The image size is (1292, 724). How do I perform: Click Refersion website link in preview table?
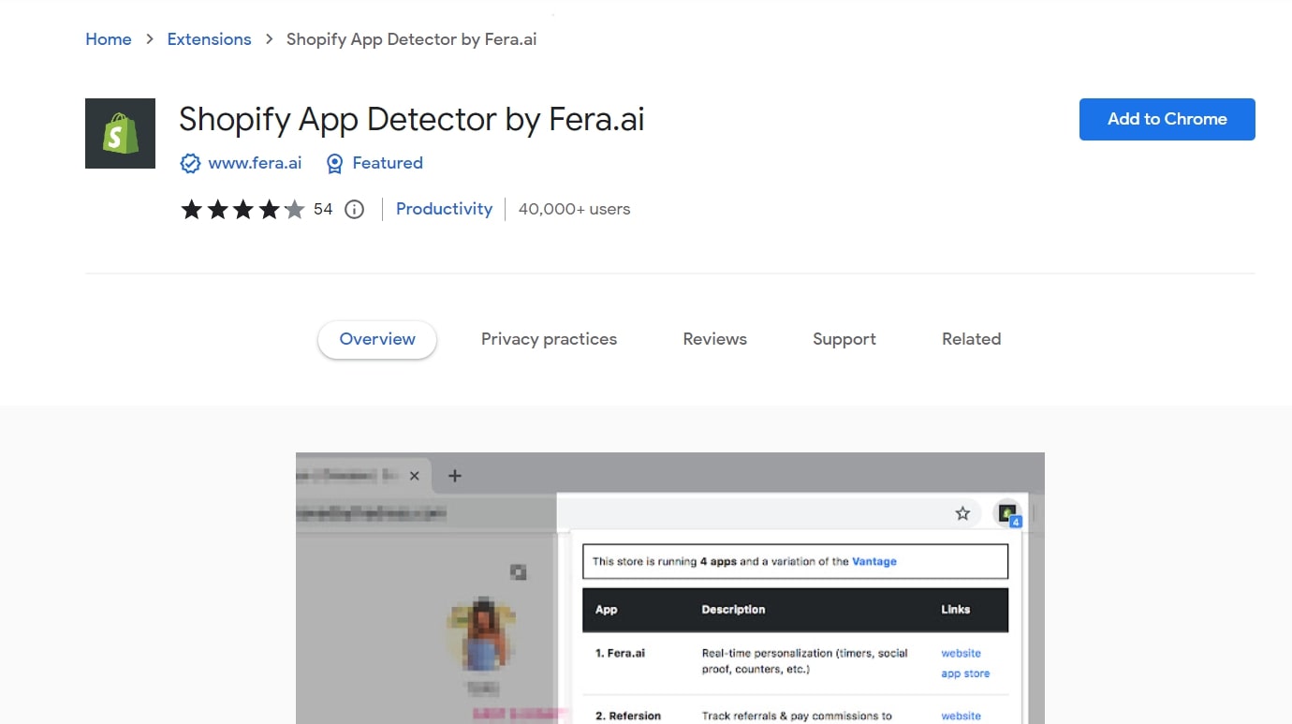tap(962, 717)
